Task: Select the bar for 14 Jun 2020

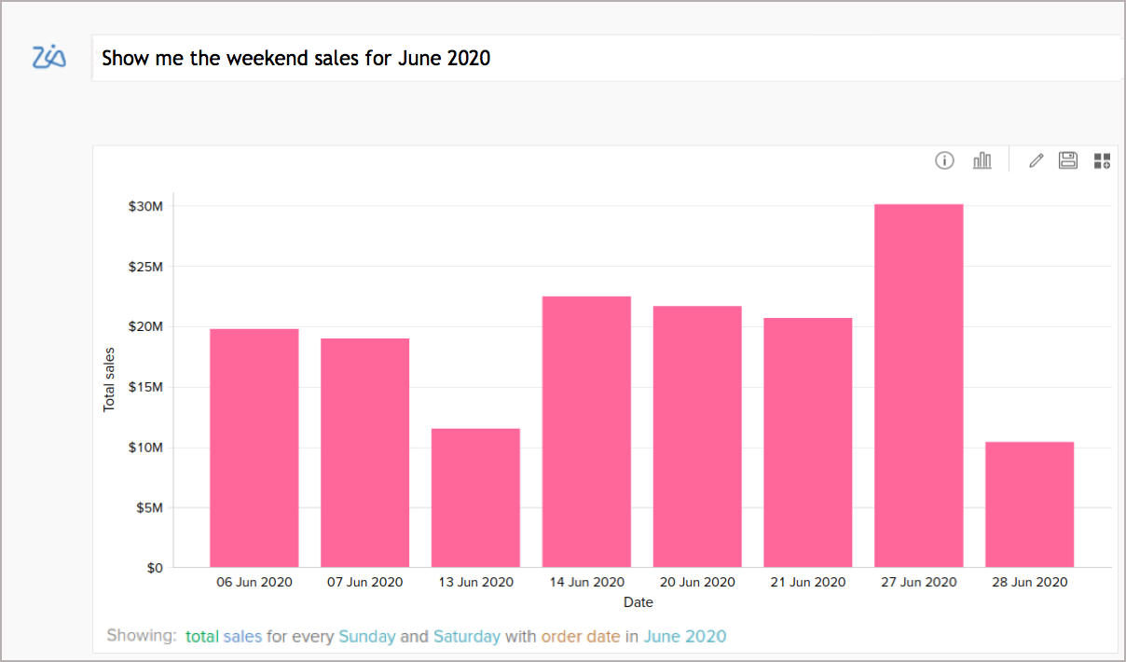Action: pyautogui.click(x=586, y=434)
